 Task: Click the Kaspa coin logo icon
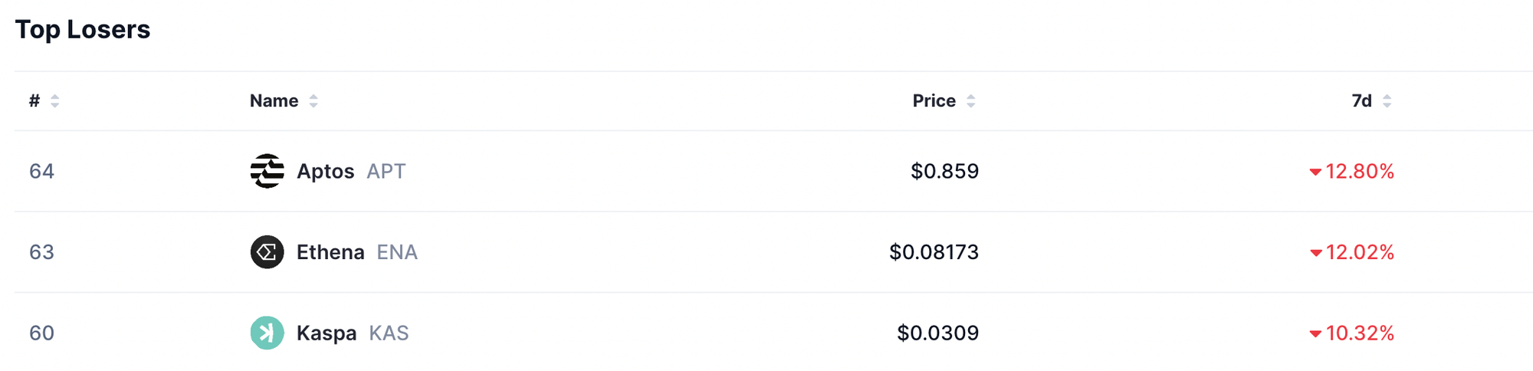pos(267,333)
